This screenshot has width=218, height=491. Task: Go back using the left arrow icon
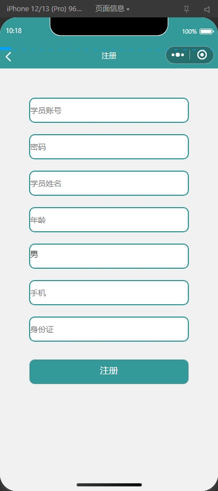pyautogui.click(x=8, y=57)
